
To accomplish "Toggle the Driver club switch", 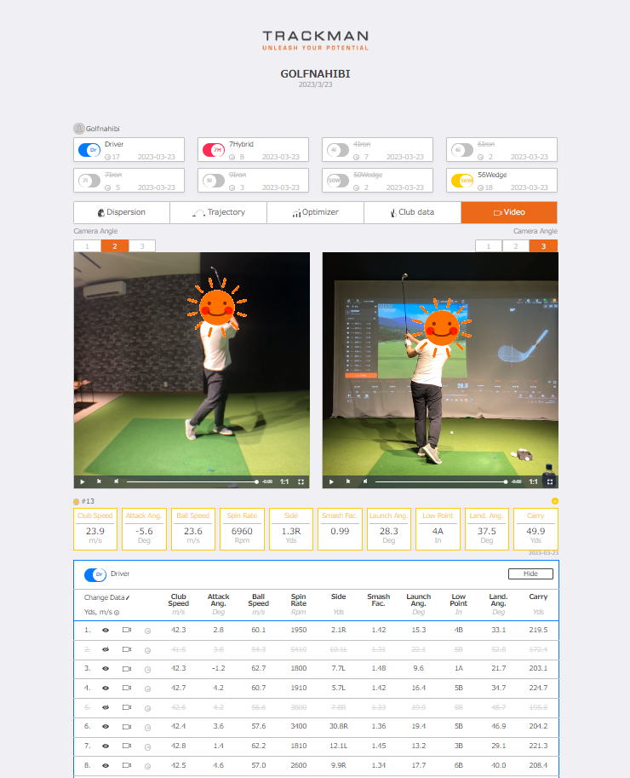I will click(x=89, y=150).
